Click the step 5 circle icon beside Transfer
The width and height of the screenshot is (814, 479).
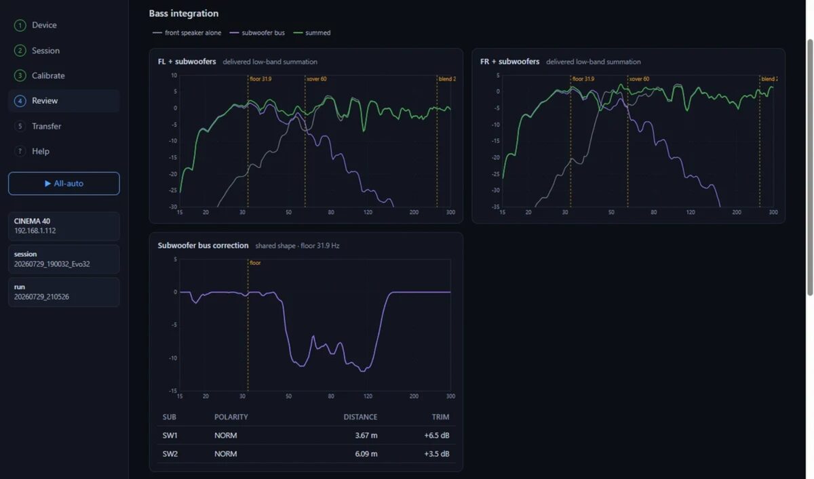tap(20, 126)
